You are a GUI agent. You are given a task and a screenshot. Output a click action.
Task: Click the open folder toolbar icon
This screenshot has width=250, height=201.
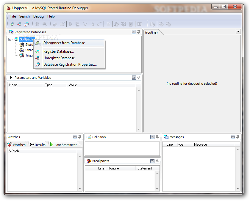point(62,24)
